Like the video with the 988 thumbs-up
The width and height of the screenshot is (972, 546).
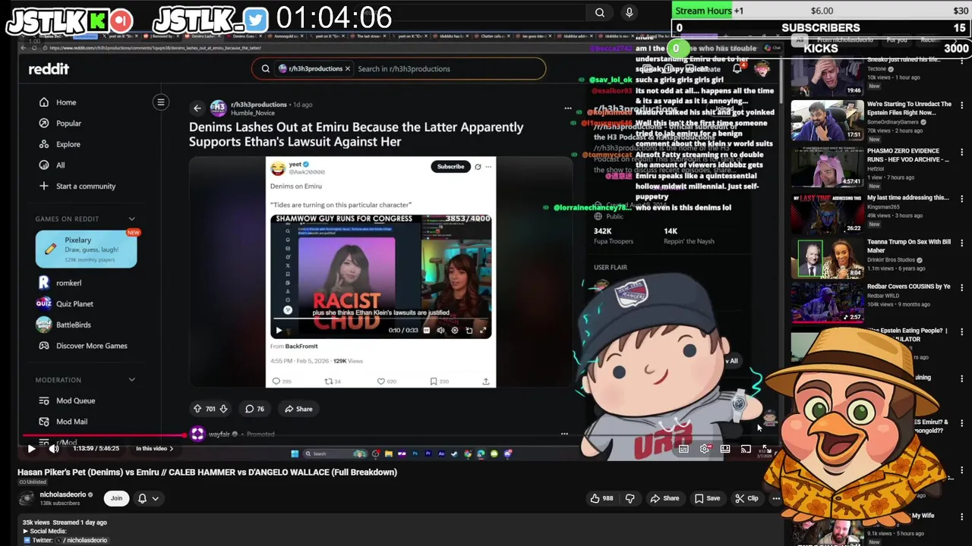click(604, 498)
